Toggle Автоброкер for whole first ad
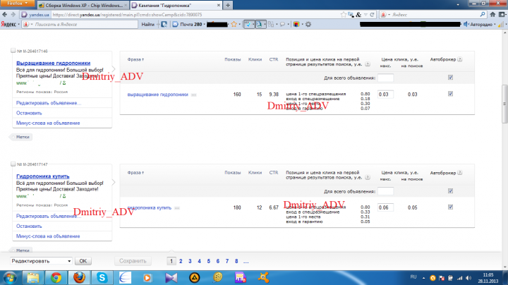This screenshot has width=508, height=285. point(450,78)
